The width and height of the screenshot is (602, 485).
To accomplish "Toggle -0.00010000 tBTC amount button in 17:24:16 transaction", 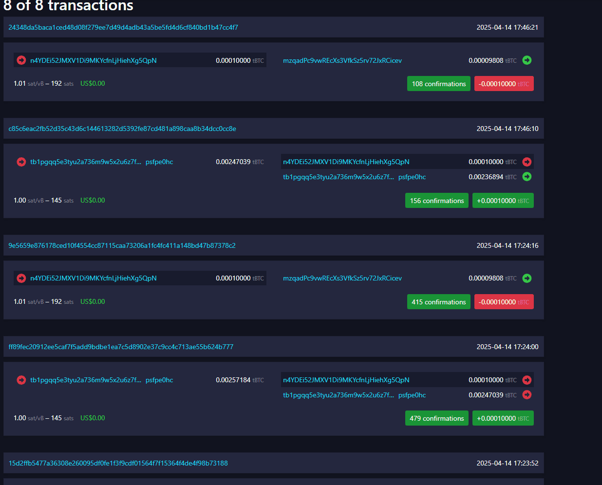I will [x=504, y=302].
